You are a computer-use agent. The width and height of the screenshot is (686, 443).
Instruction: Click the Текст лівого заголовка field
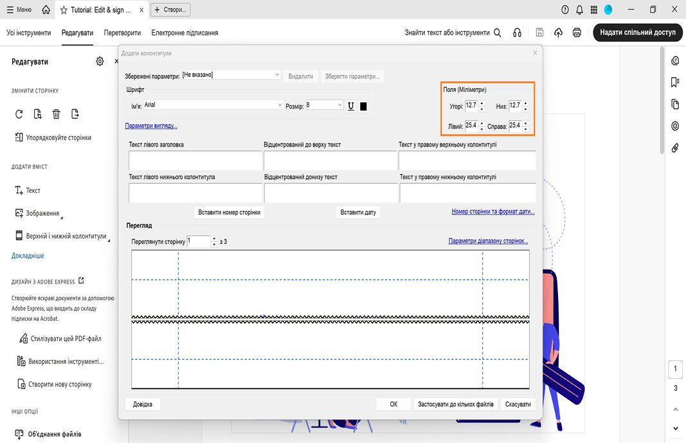coord(195,161)
